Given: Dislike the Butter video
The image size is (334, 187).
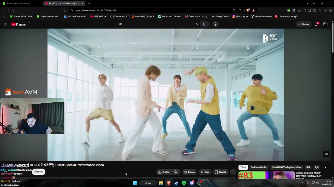Looking at the screenshot, I should coord(176,172).
